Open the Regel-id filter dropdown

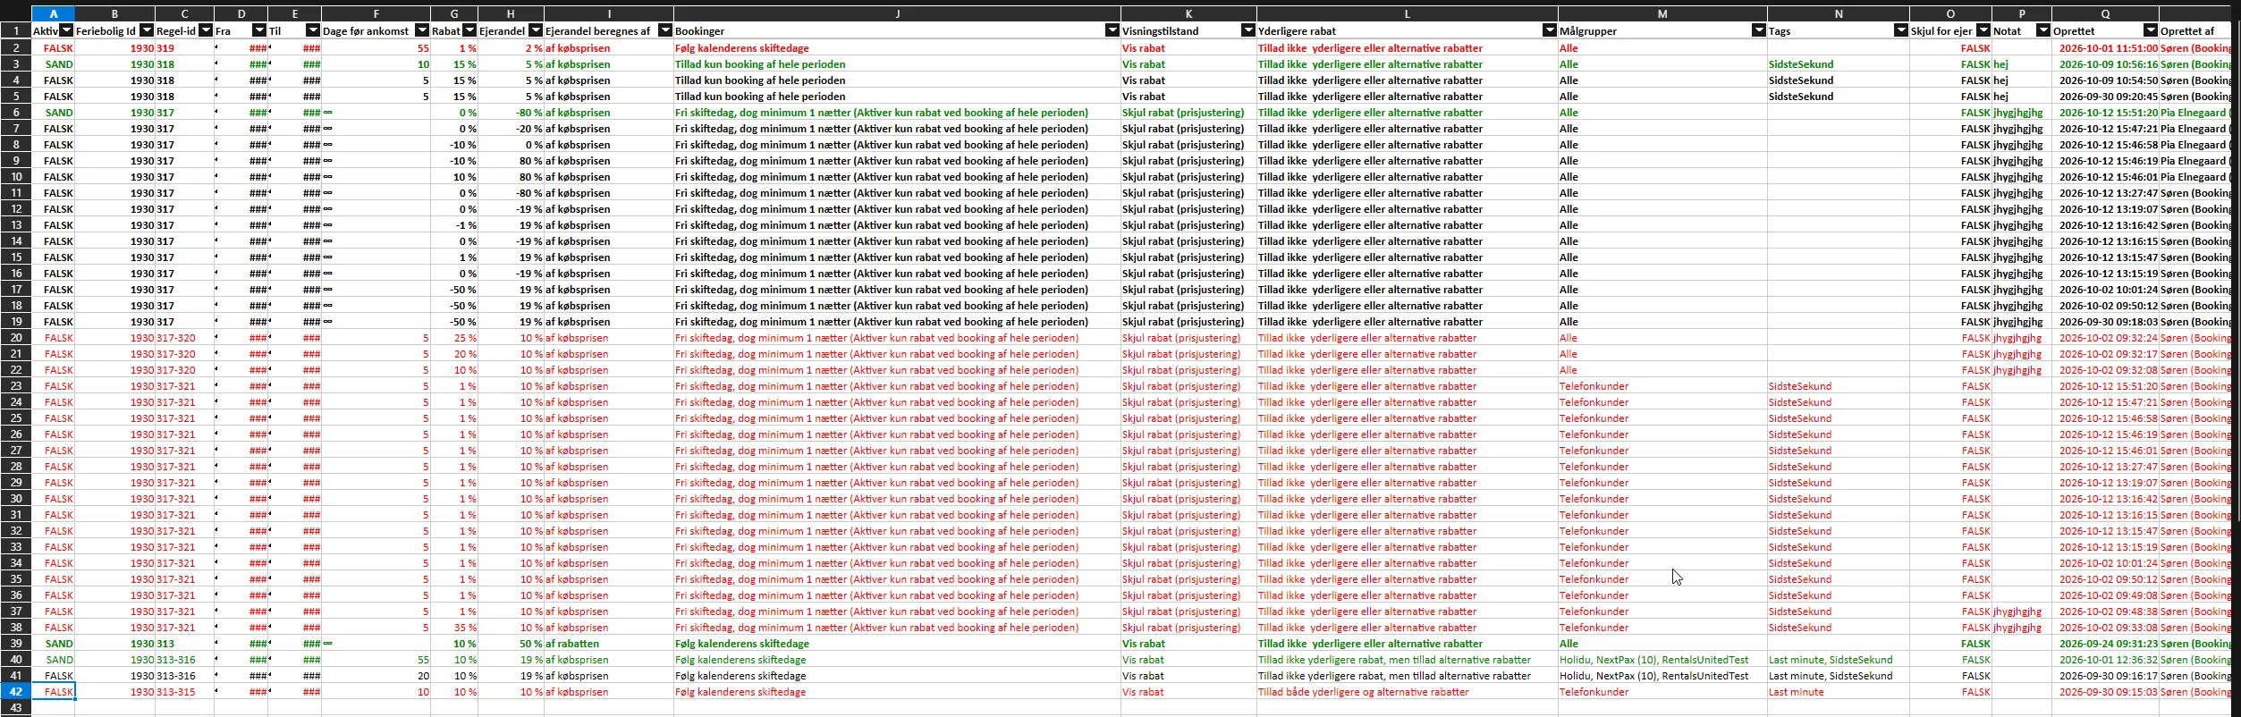[206, 30]
